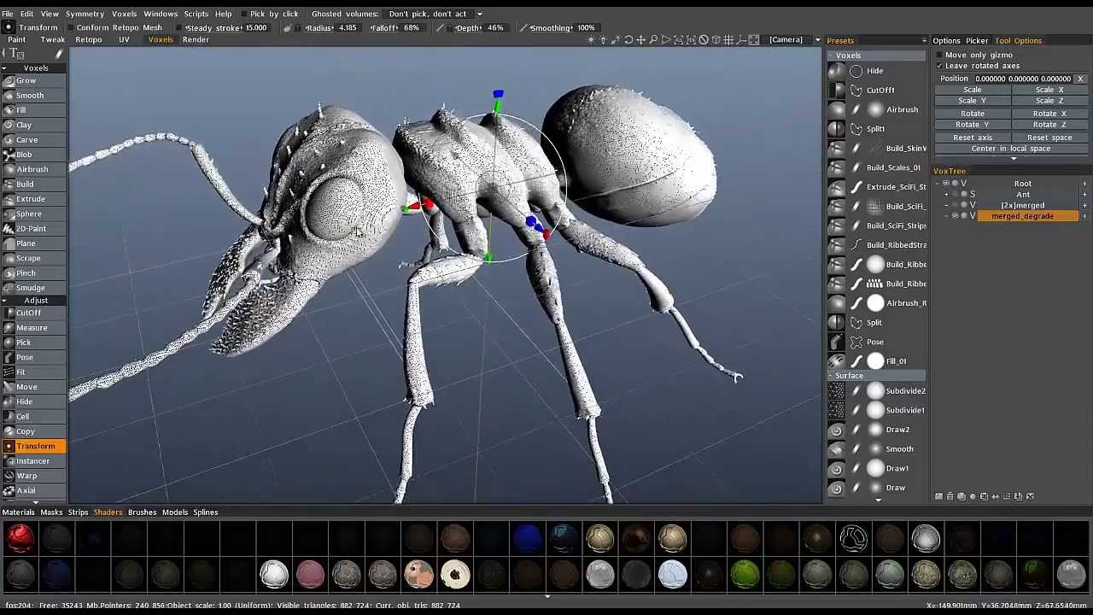Click the Reset axis button
Image resolution: width=1093 pixels, height=615 pixels.
(973, 138)
